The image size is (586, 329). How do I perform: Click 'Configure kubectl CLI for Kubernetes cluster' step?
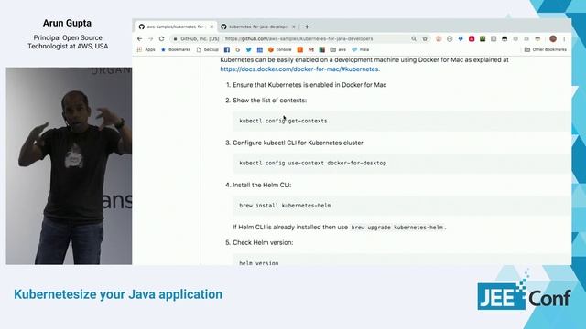pyautogui.click(x=298, y=143)
